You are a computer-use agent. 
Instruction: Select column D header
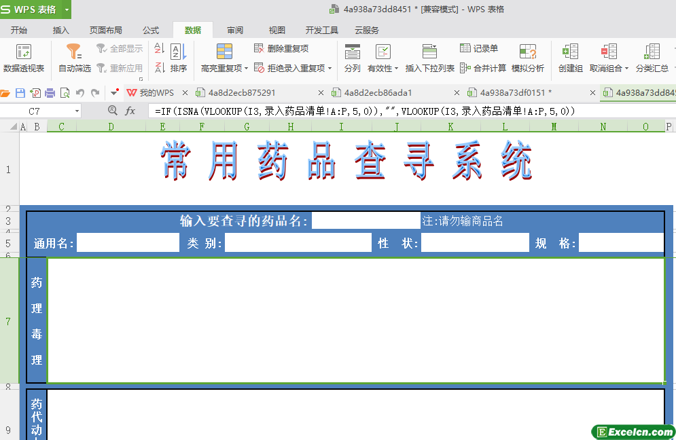pyautogui.click(x=111, y=127)
